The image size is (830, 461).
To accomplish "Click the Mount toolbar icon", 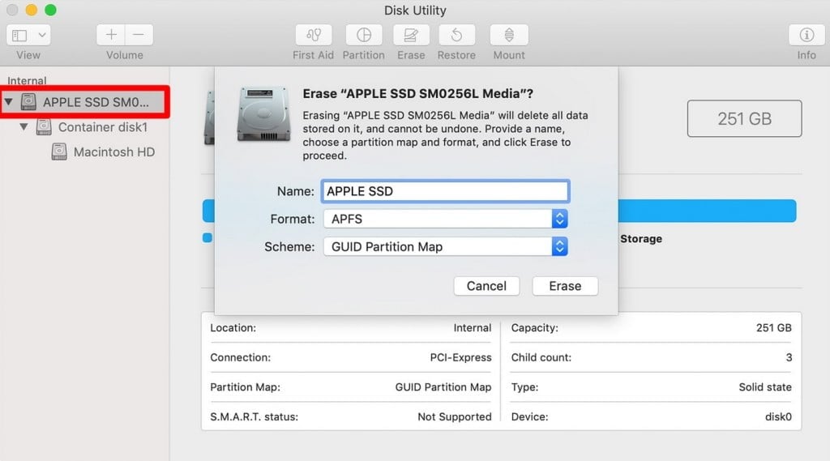I will point(509,36).
